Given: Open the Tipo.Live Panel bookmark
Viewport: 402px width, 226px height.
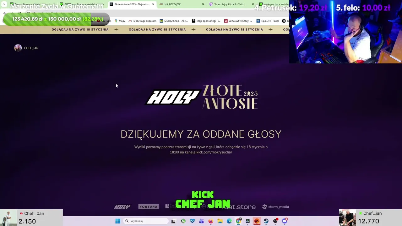Looking at the screenshot, I should 268,21.
